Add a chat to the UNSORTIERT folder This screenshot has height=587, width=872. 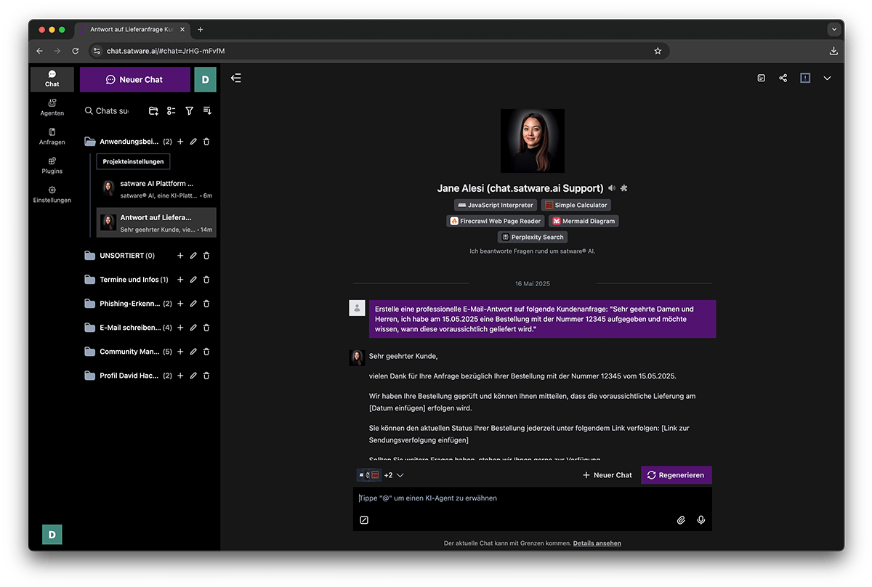(180, 256)
